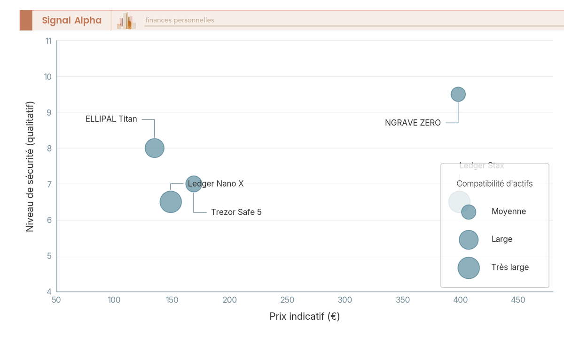This screenshot has height=339, width=564.
Task: Click the Ledger Nano X annotation label
Action: 216,183
